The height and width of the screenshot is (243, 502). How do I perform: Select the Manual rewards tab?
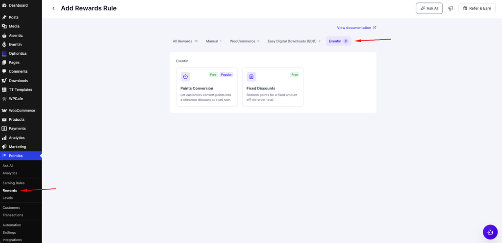pyautogui.click(x=214, y=41)
